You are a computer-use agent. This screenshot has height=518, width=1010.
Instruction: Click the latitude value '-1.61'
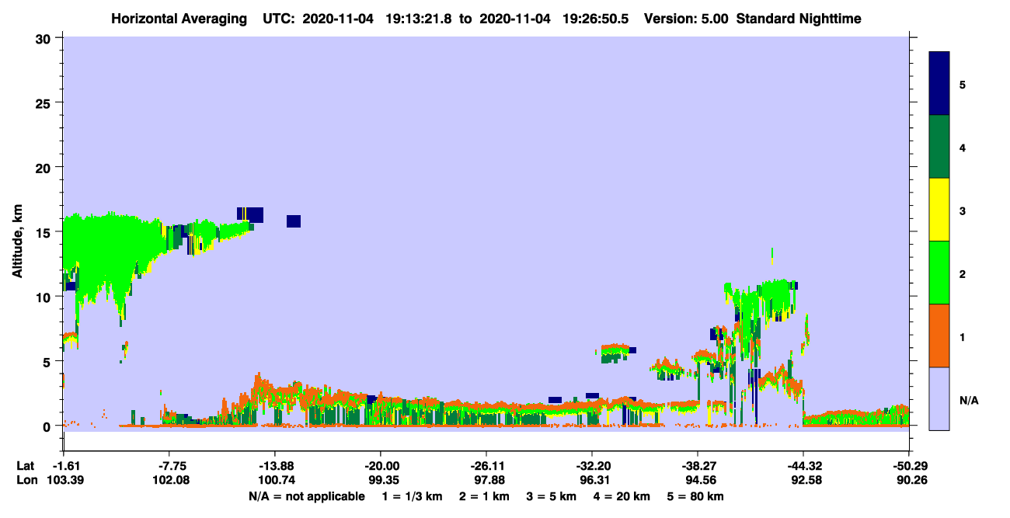[x=63, y=466]
